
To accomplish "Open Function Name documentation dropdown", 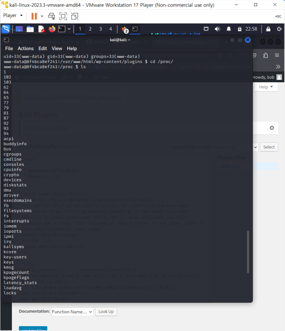I will [72, 311].
